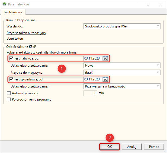The image size is (167, 153).
Task: Maximize the Parametry KSeF window
Action: (148, 4)
